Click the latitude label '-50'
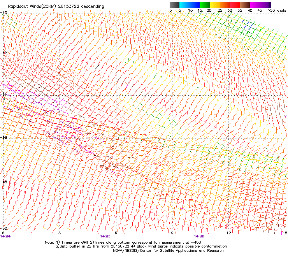This screenshot has height=253, width=288. 4,228
